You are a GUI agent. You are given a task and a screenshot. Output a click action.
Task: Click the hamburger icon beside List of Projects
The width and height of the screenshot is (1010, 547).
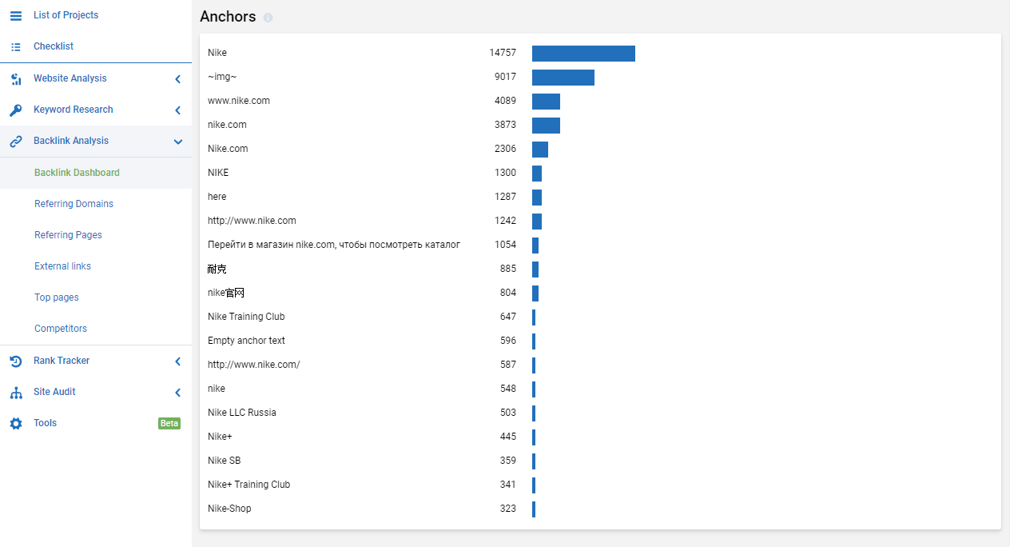[16, 15]
